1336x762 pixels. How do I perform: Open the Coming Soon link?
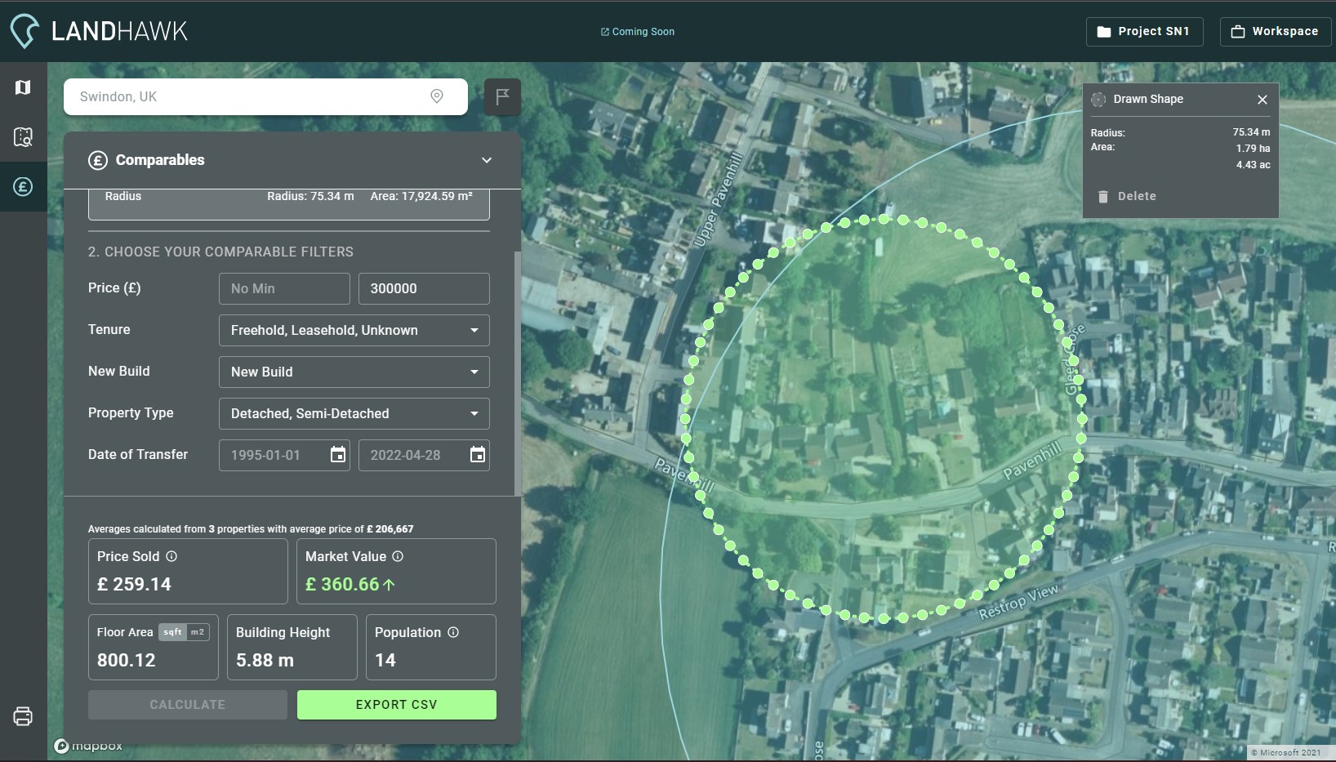(638, 32)
